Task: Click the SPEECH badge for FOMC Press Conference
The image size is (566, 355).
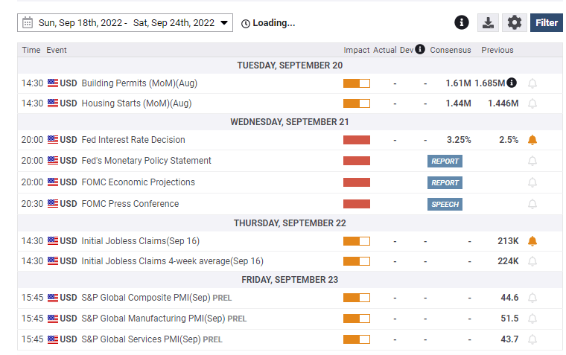Action: pyautogui.click(x=445, y=204)
